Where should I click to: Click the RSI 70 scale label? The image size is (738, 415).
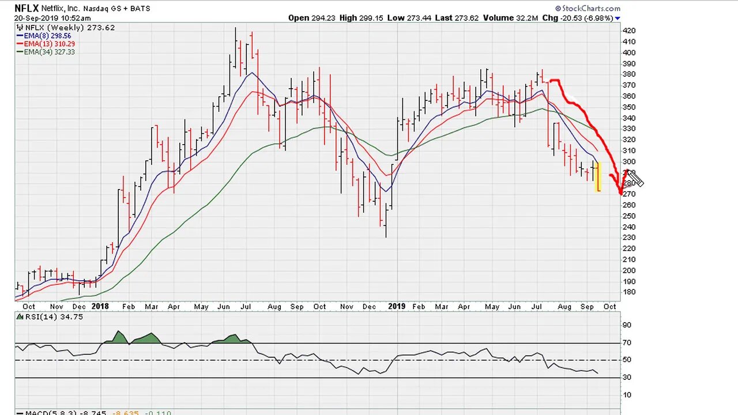(627, 343)
